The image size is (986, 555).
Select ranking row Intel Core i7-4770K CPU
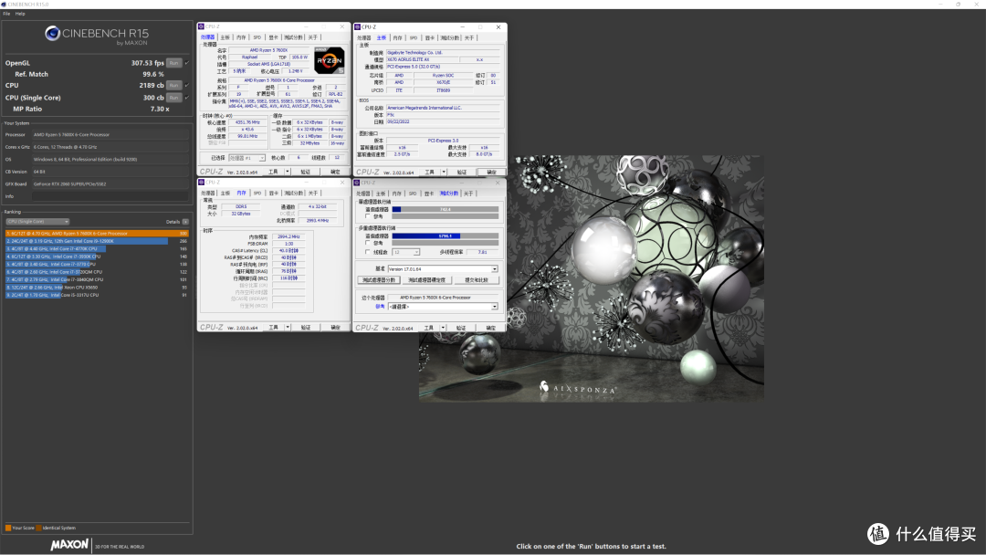click(97, 249)
